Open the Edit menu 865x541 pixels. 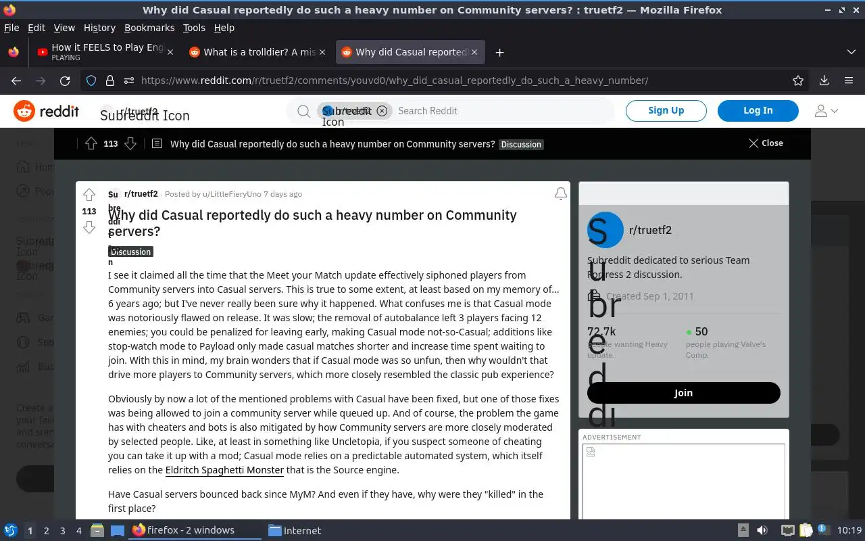click(x=36, y=28)
